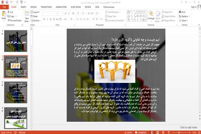Open Align Text dropdown
This screenshot has width=201, height=134.
pos(111,16)
